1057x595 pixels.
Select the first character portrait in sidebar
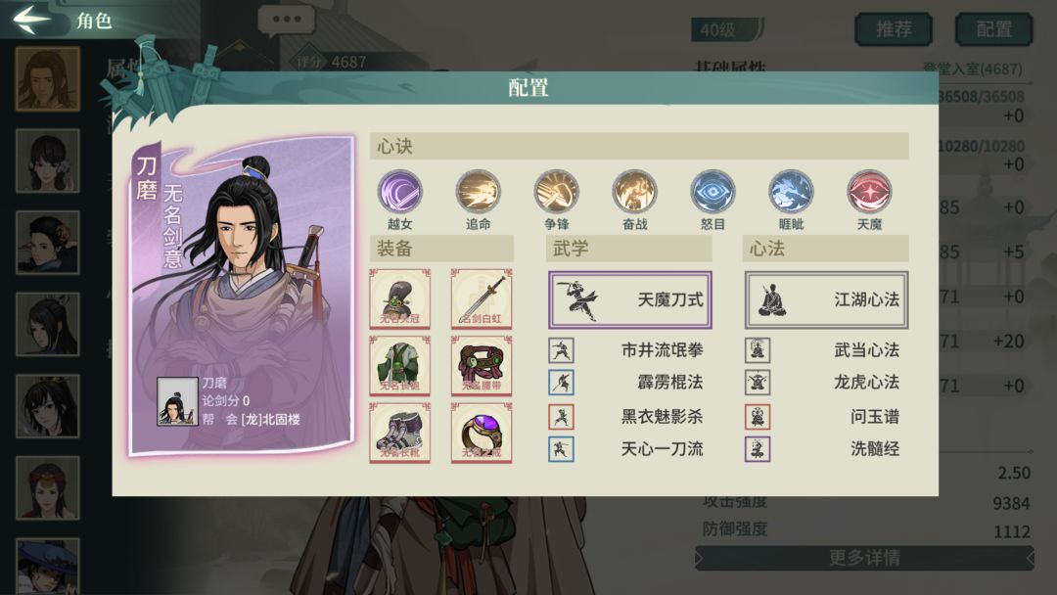coord(47,79)
